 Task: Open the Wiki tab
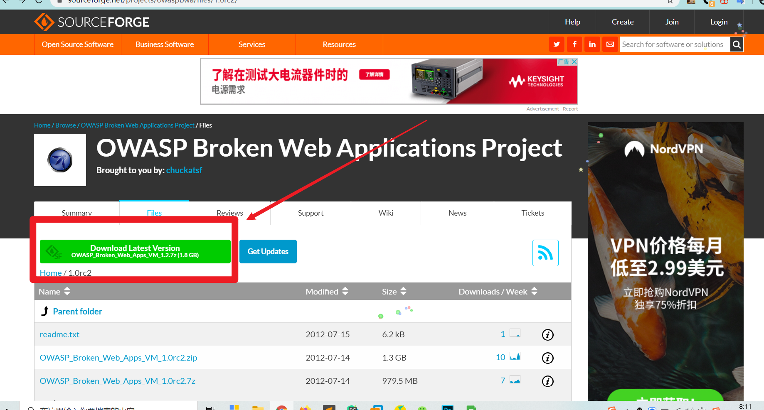(x=386, y=213)
